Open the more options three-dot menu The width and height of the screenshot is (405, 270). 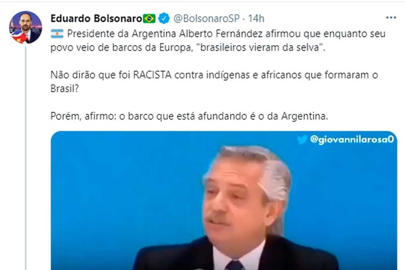391,18
